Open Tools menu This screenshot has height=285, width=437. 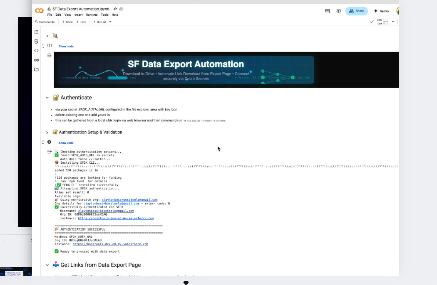point(104,15)
